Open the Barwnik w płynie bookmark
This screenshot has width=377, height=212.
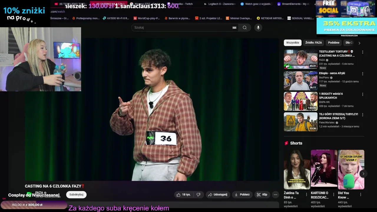click(177, 18)
